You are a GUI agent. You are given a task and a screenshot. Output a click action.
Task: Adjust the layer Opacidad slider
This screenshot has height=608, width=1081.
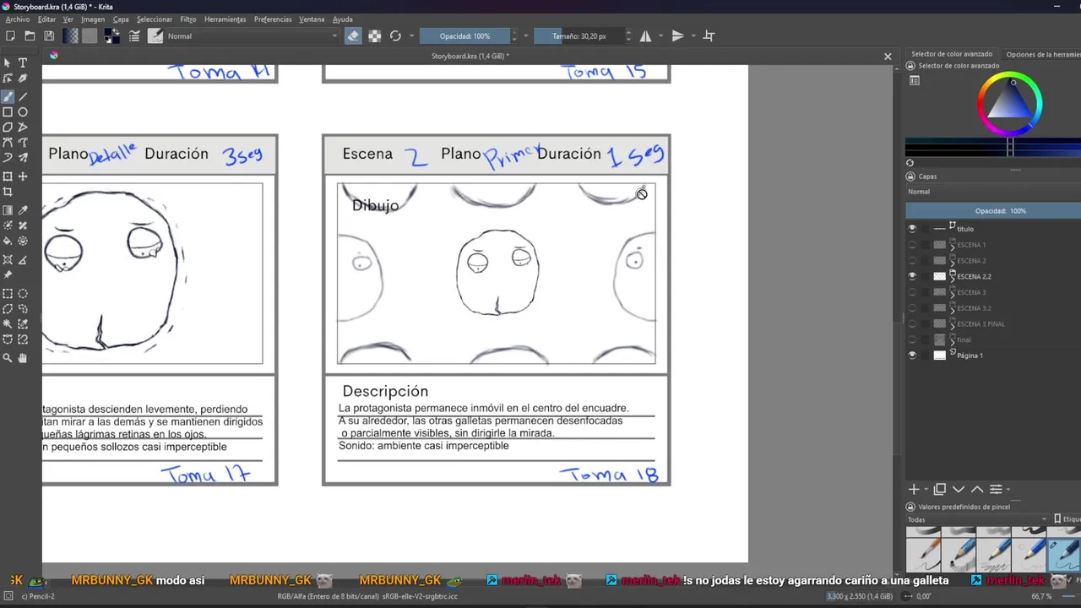coord(993,210)
